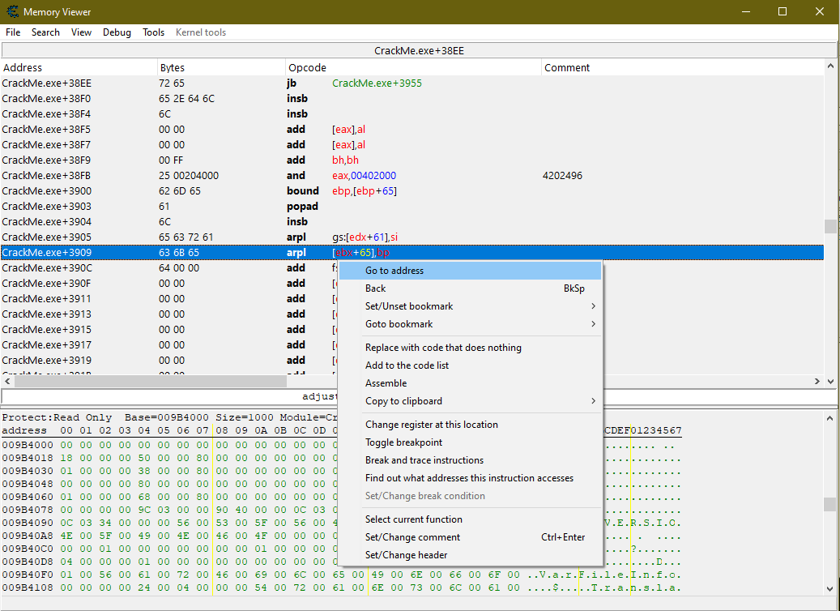This screenshot has width=840, height=611.
Task: Select Toggle breakpoint
Action: pos(470,442)
